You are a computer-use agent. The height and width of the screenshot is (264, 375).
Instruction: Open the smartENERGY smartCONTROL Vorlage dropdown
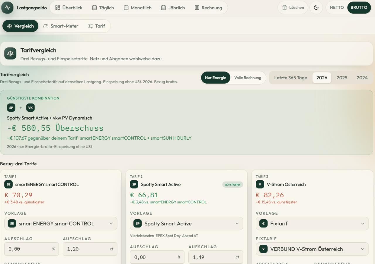(x=61, y=224)
